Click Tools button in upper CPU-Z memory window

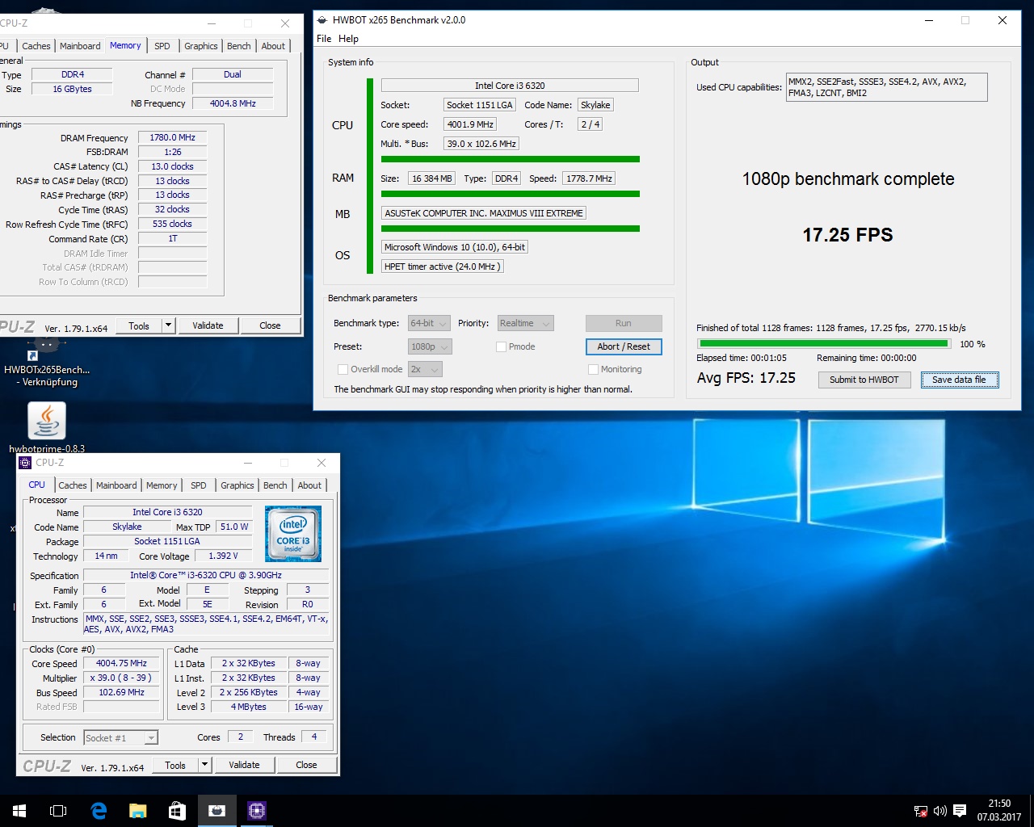139,325
